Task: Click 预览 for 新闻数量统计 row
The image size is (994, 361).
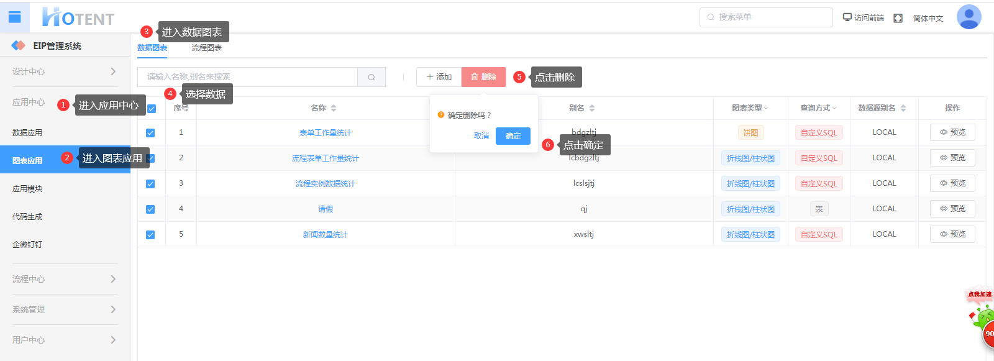Action: point(952,234)
